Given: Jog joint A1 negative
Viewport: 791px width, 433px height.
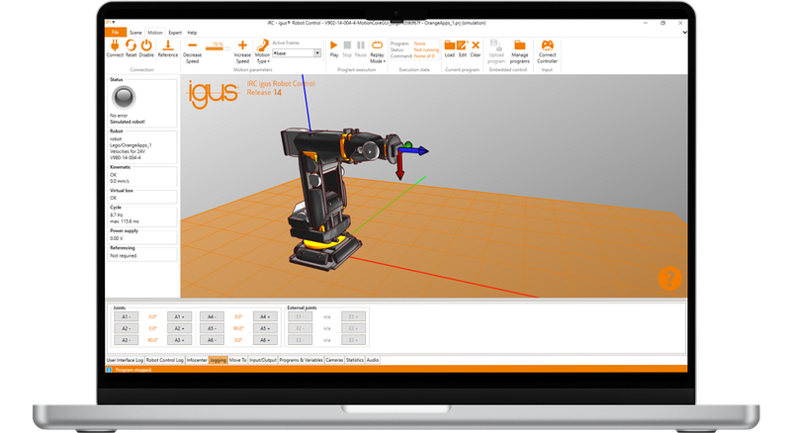Looking at the screenshot, I should pyautogui.click(x=127, y=316).
